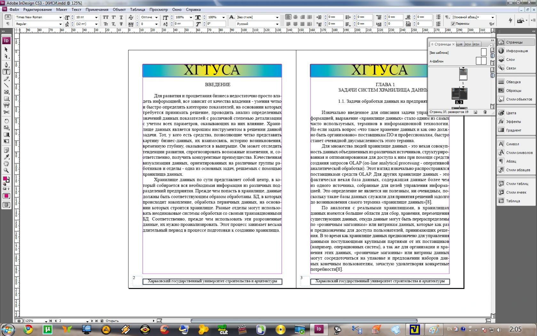Select the Rotate tool

(x=6, y=121)
